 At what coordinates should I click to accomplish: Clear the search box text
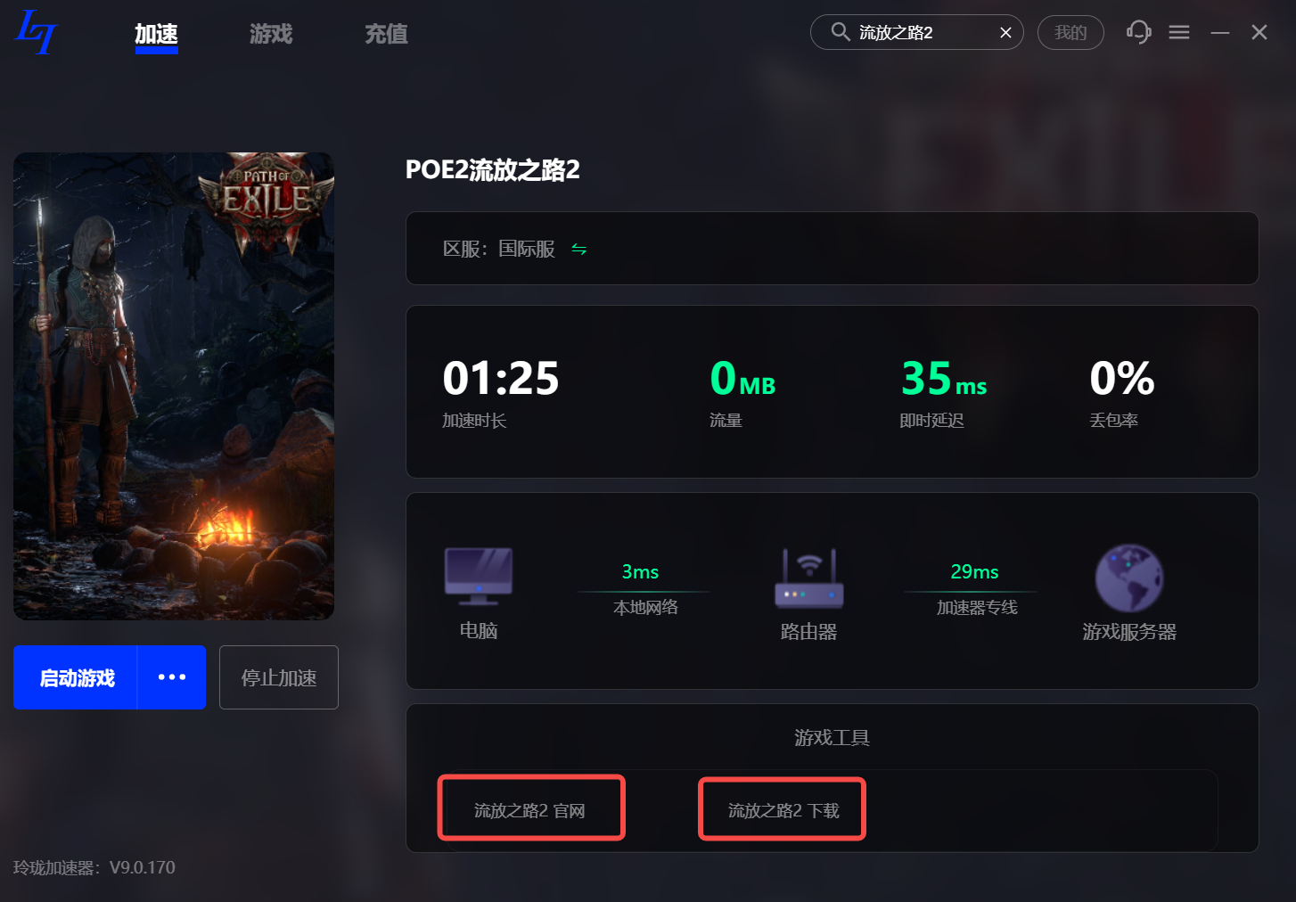[x=1005, y=33]
